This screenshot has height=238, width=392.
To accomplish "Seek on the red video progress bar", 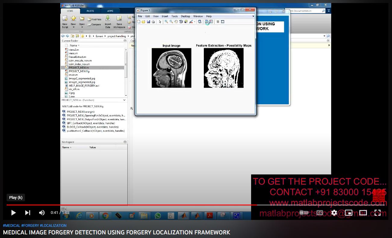I will click(x=131, y=205).
